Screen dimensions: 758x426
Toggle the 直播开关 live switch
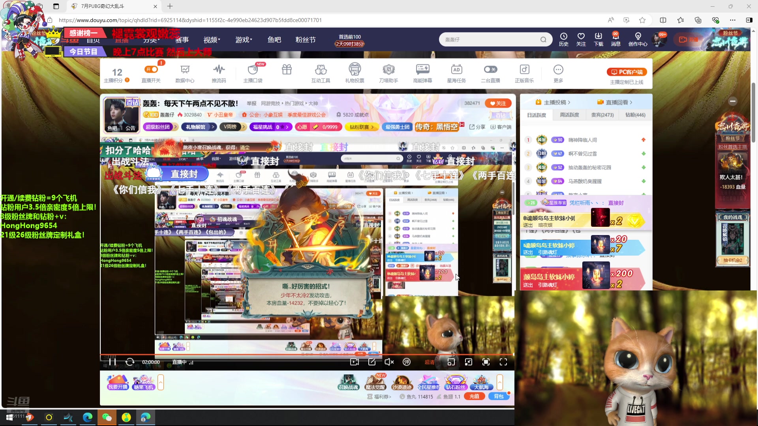[x=151, y=70]
